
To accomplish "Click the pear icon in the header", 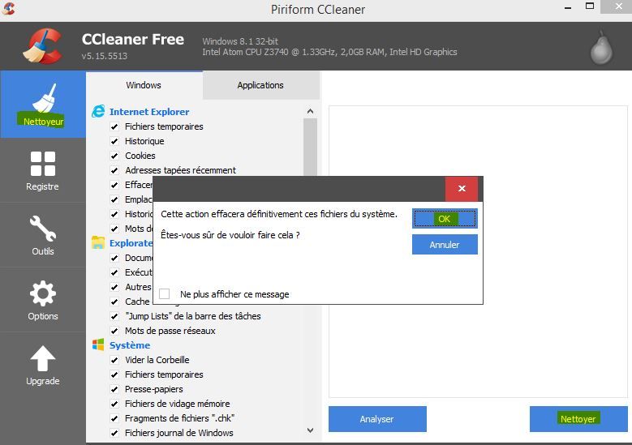I will (601, 48).
